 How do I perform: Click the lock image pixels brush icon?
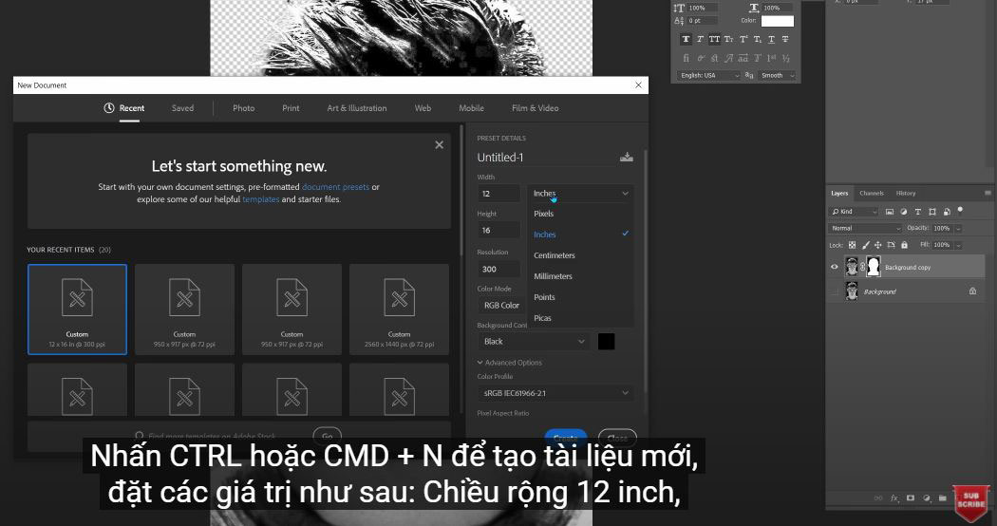(x=864, y=245)
